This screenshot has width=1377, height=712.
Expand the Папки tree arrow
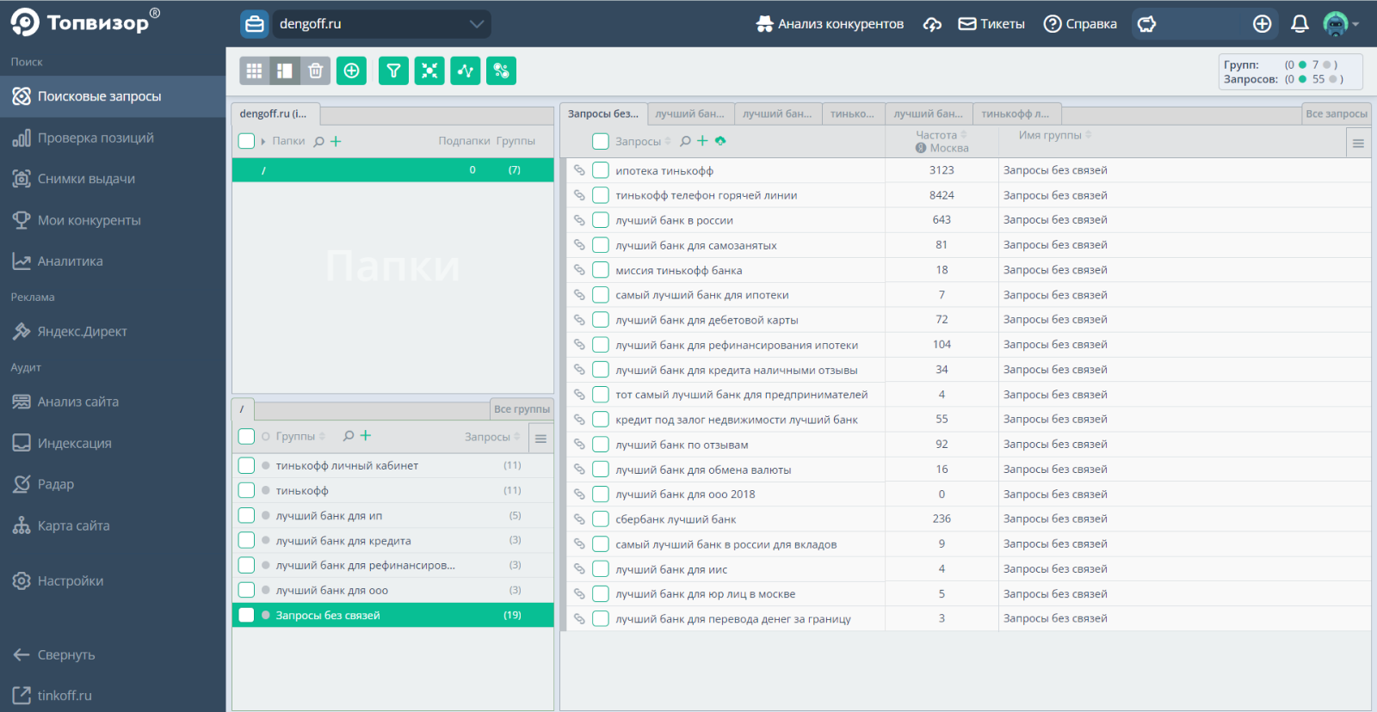point(263,141)
